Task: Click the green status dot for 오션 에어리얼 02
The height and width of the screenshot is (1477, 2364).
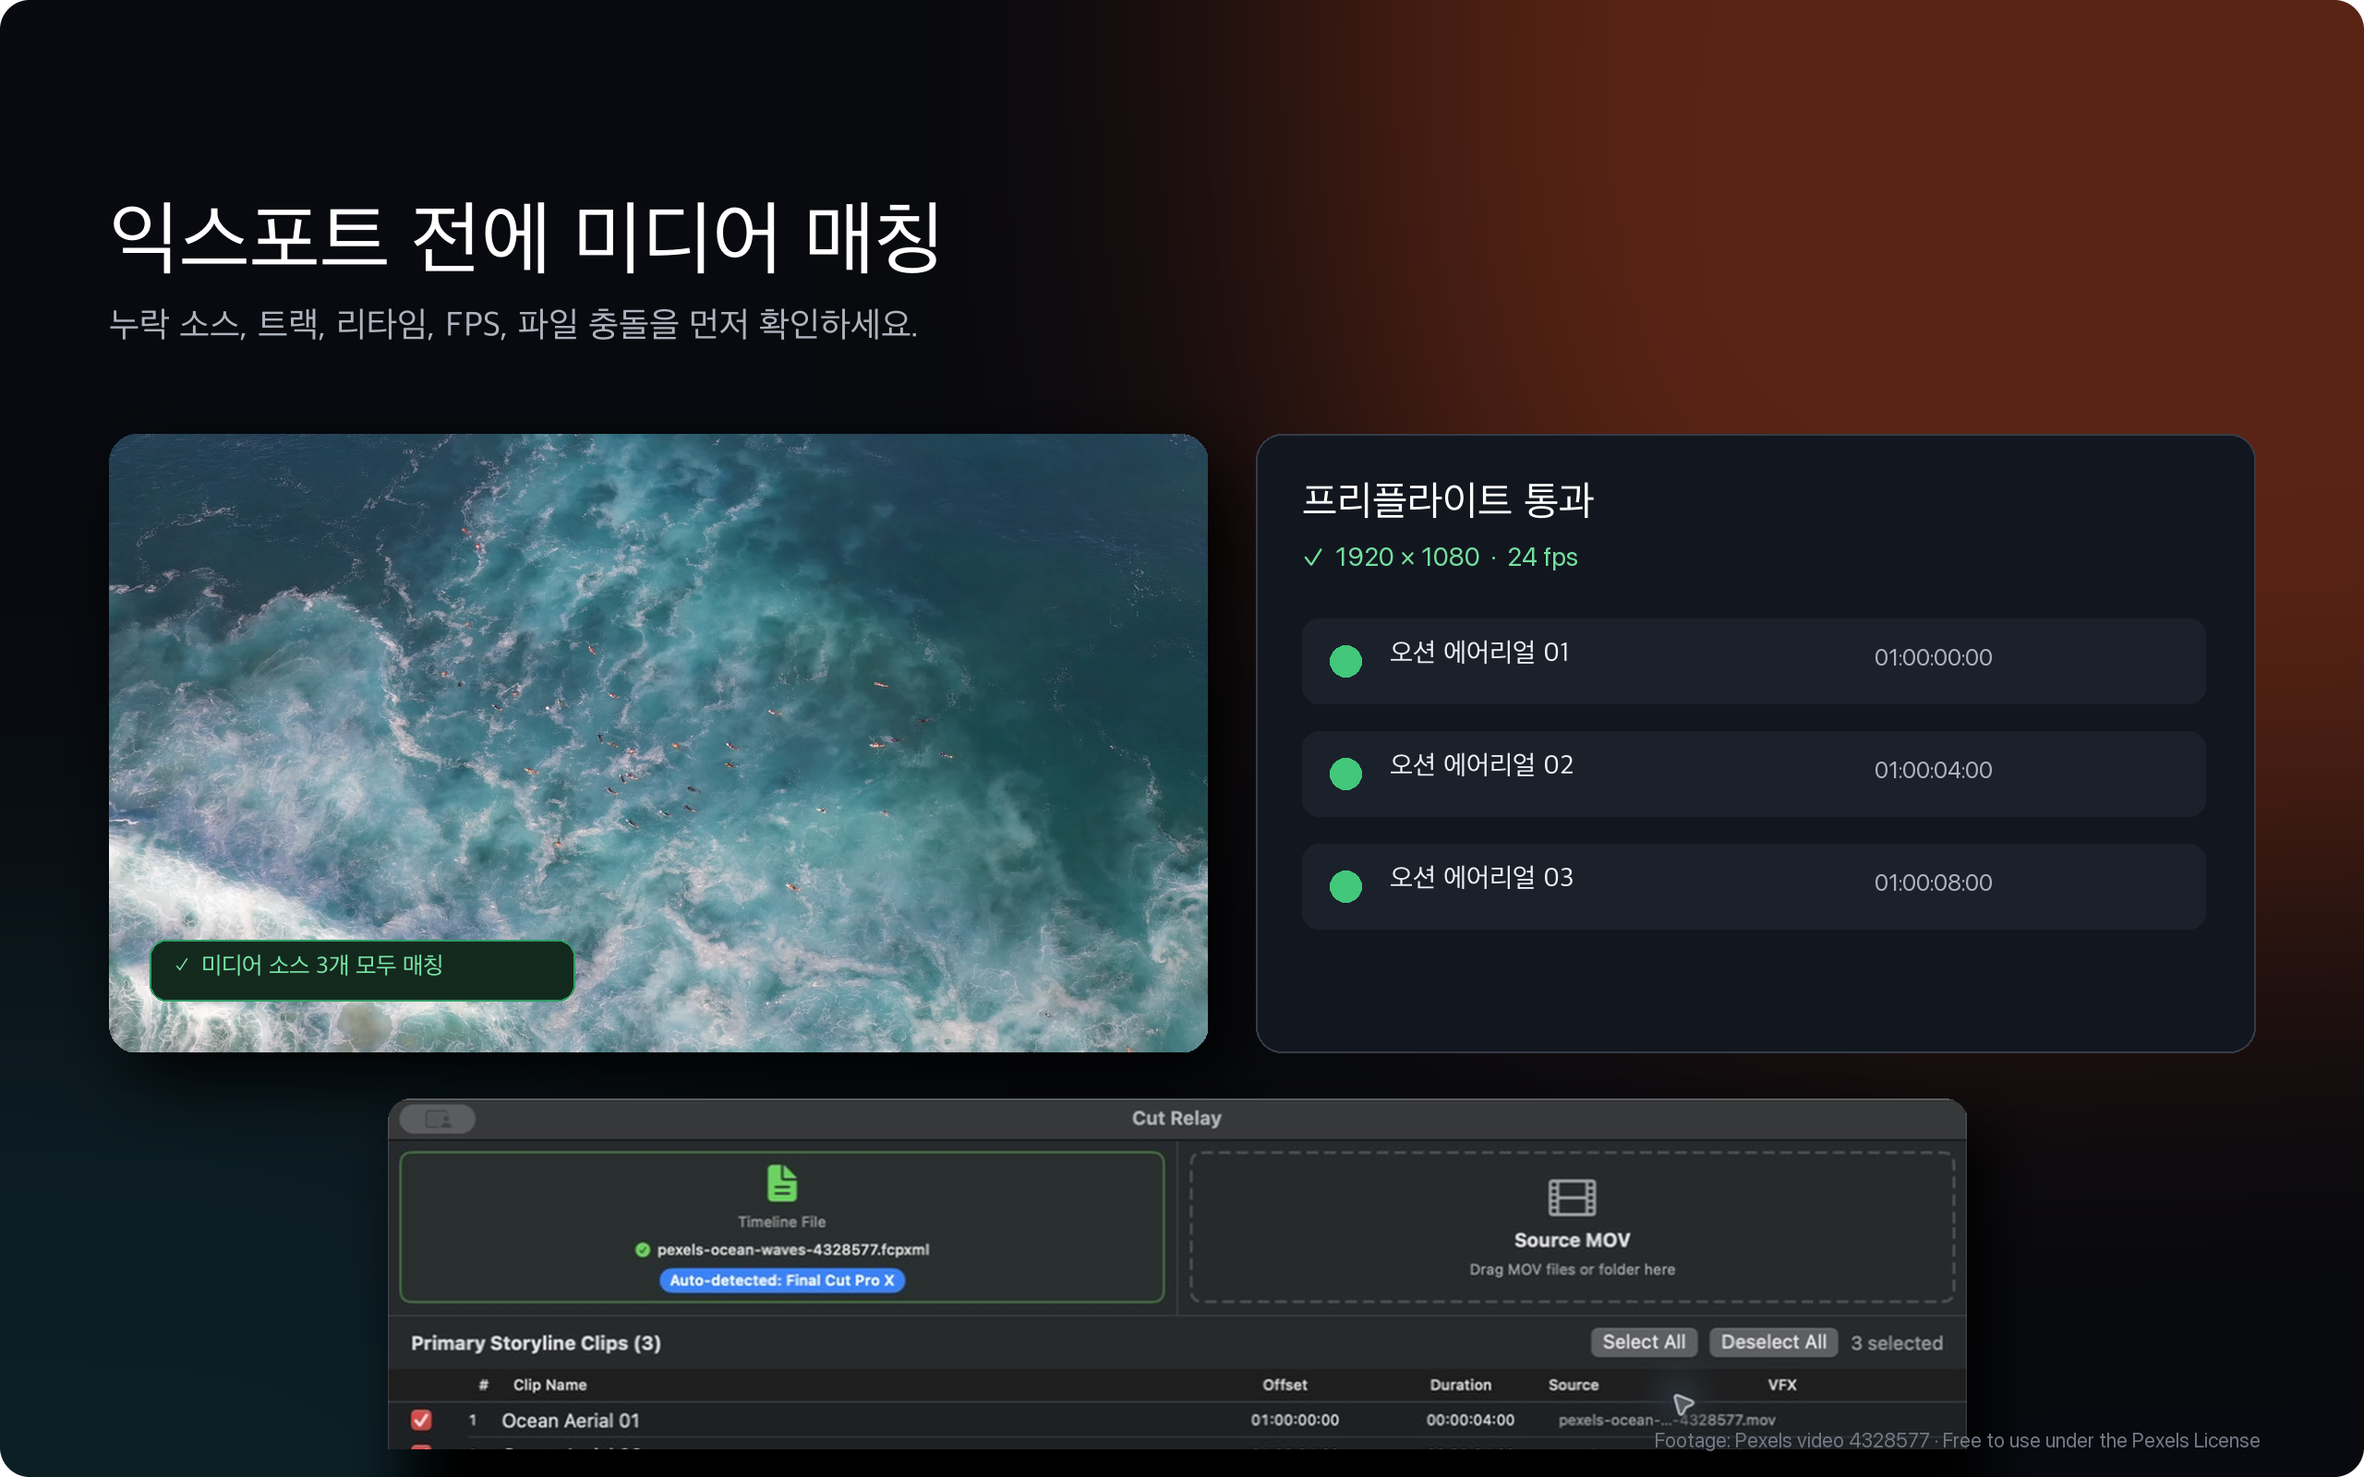Action: point(1345,774)
